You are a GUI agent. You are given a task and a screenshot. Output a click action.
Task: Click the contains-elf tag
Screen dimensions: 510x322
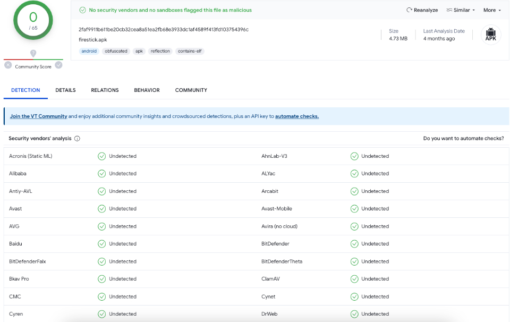point(190,51)
